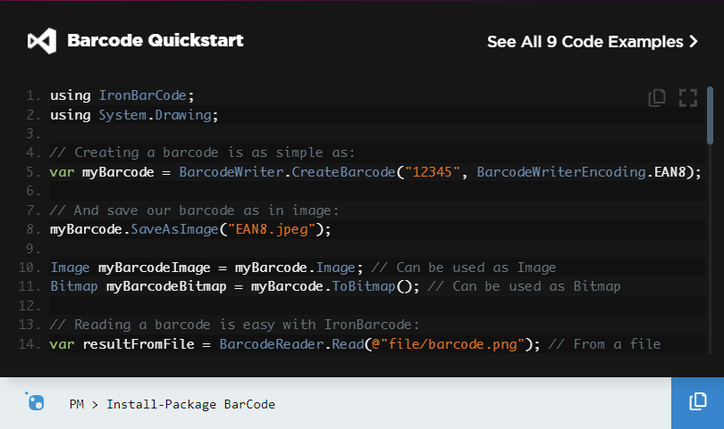
Task: Click BarcodeReader.Read on line 14
Action: [291, 343]
